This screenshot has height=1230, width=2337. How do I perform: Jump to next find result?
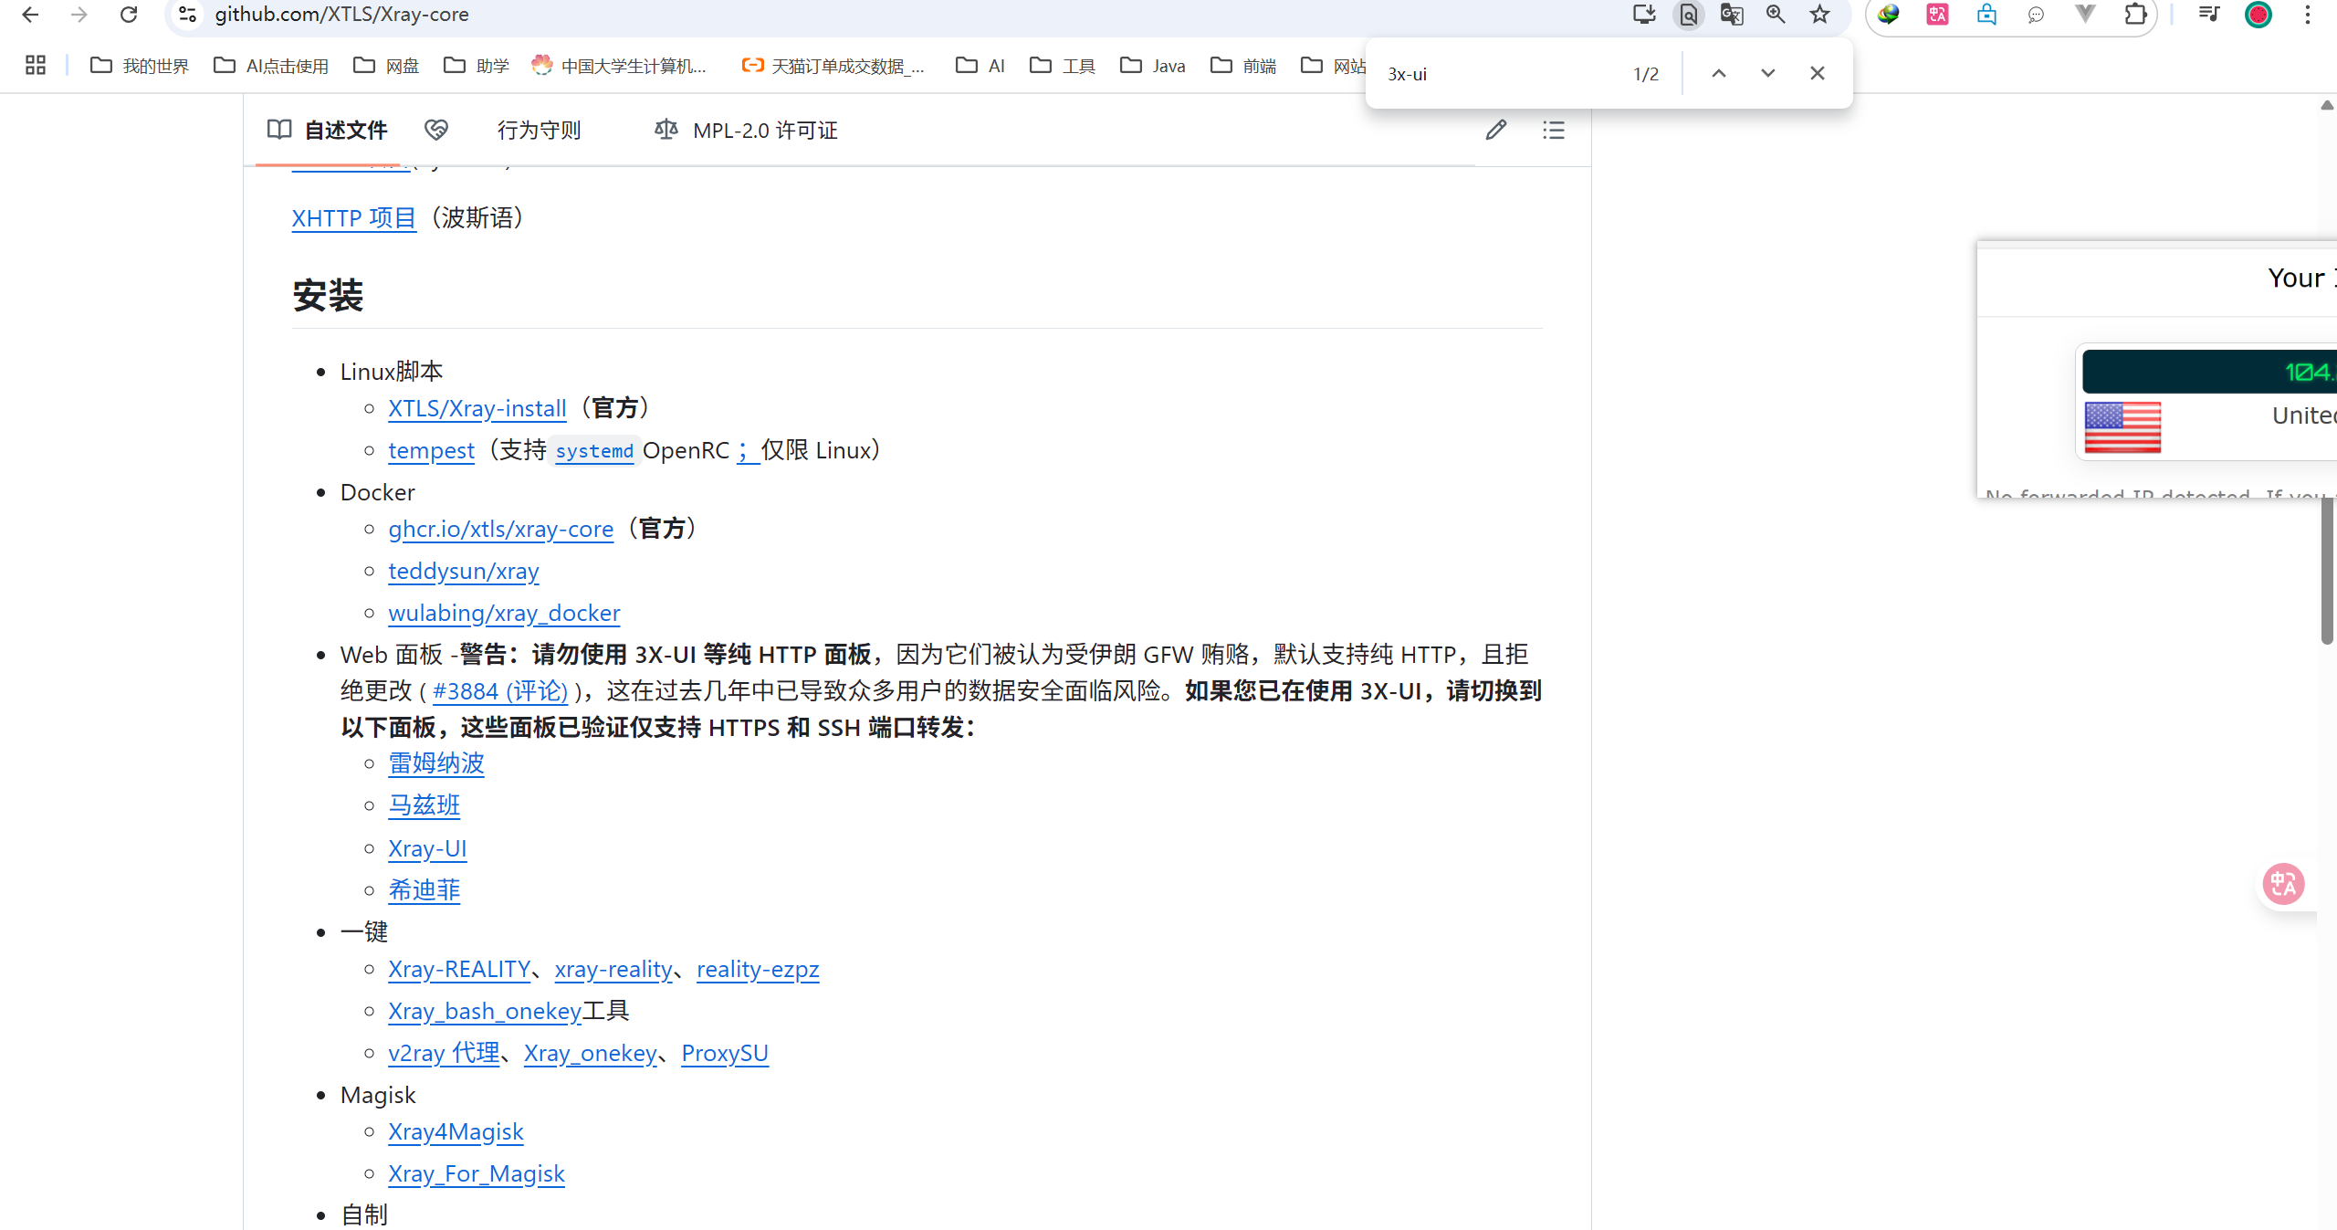tap(1768, 74)
